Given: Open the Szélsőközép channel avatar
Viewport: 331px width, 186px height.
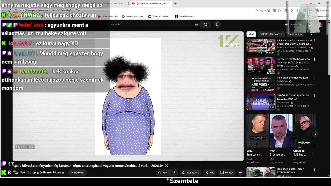Looking at the screenshot, I should [x=16, y=173].
